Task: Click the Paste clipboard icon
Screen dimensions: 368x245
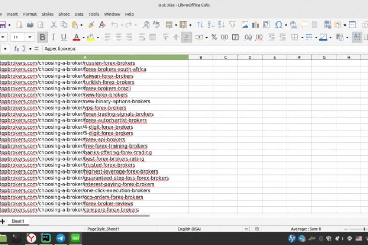Action: [x=75, y=24]
